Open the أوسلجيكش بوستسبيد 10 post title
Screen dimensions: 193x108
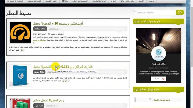pos(58,23)
